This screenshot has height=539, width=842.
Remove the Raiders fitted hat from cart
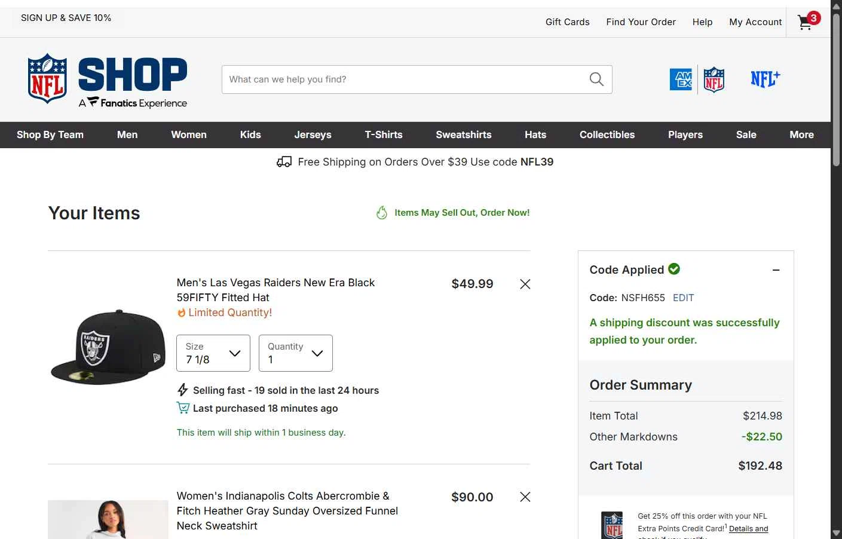[x=525, y=284]
